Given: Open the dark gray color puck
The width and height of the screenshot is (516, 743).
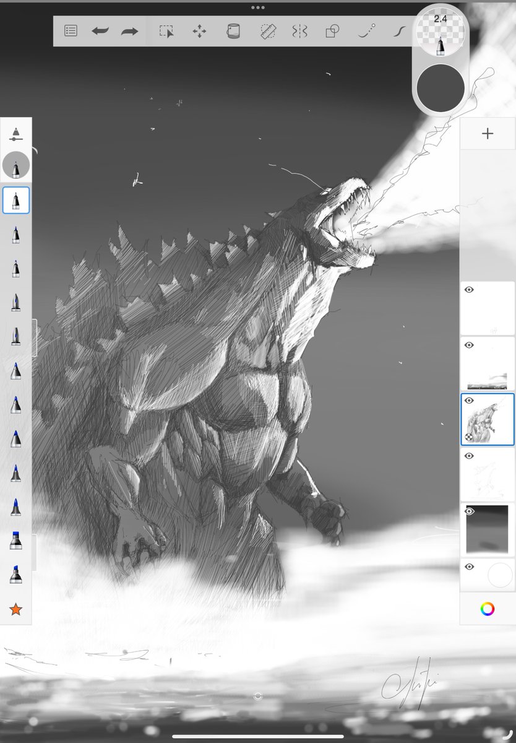Looking at the screenshot, I should 441,89.
